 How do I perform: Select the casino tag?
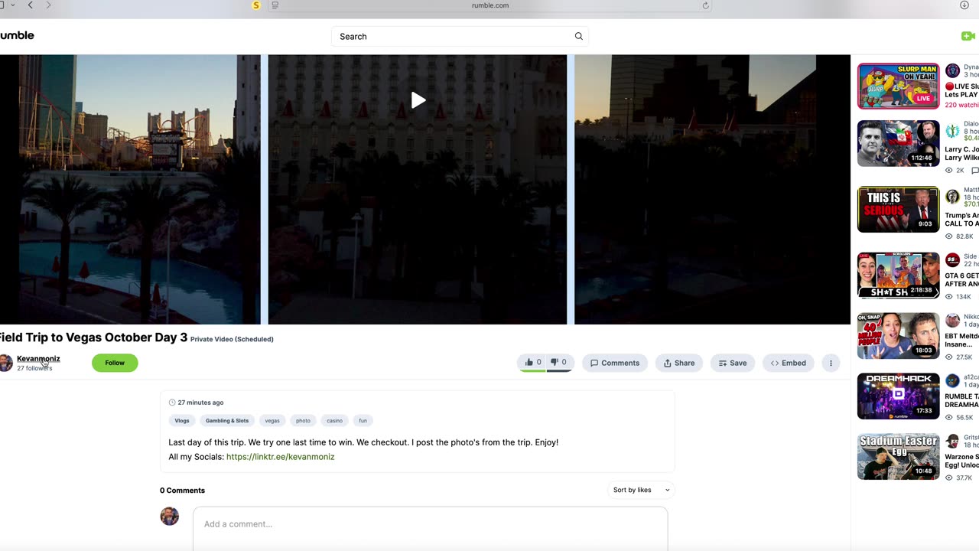pos(335,420)
